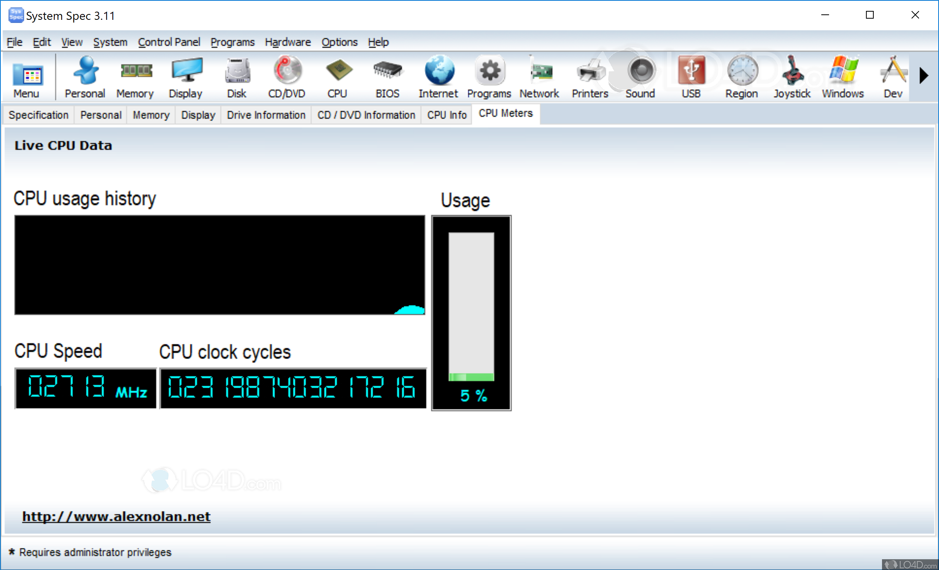The height and width of the screenshot is (570, 939).
Task: Switch to the CPU Info tab
Action: click(447, 115)
